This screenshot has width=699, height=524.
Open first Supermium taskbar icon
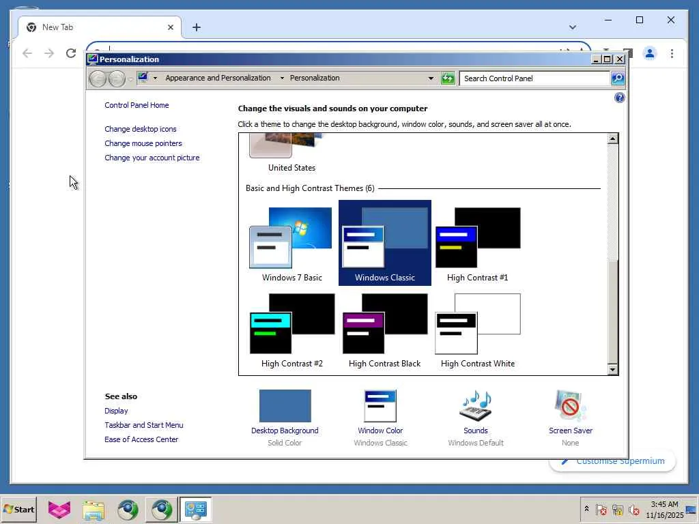click(x=128, y=510)
